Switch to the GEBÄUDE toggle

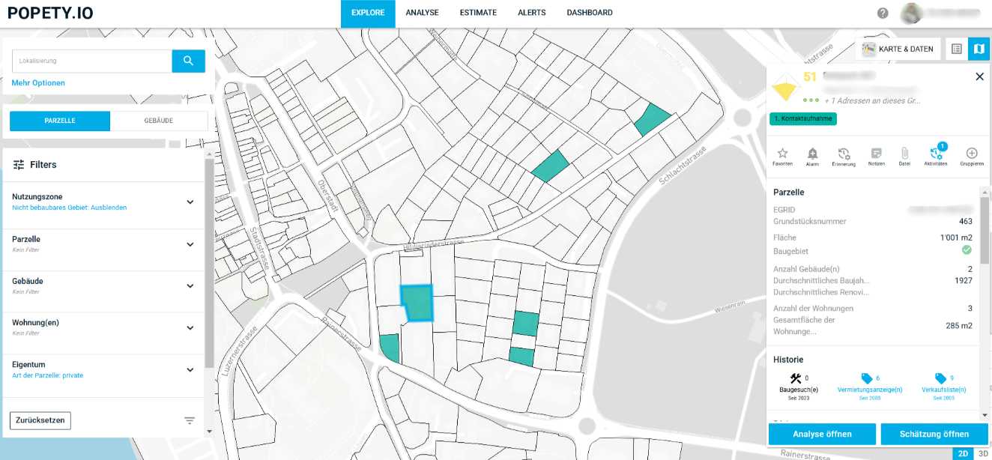(x=159, y=121)
